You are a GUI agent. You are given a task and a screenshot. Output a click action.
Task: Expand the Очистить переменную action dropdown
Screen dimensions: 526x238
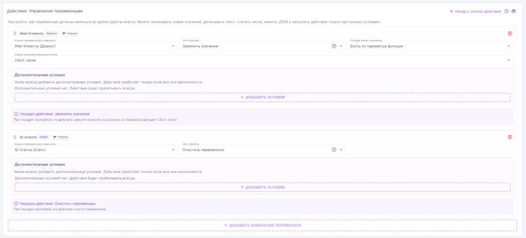pyautogui.click(x=262, y=149)
